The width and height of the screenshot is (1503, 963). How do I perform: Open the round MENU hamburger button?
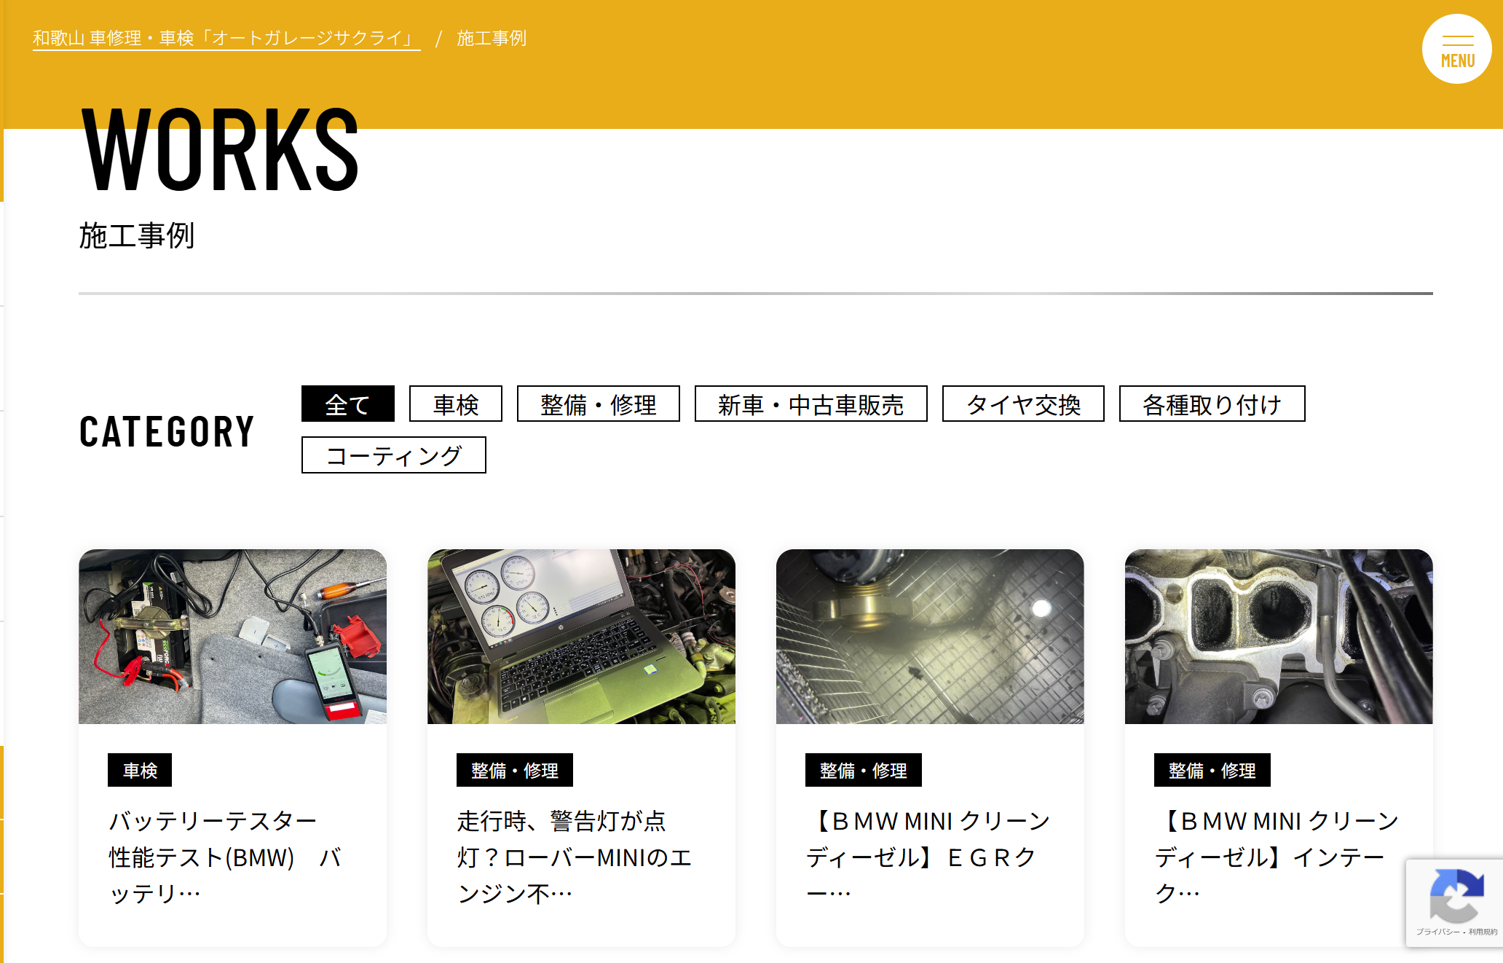[x=1456, y=49]
